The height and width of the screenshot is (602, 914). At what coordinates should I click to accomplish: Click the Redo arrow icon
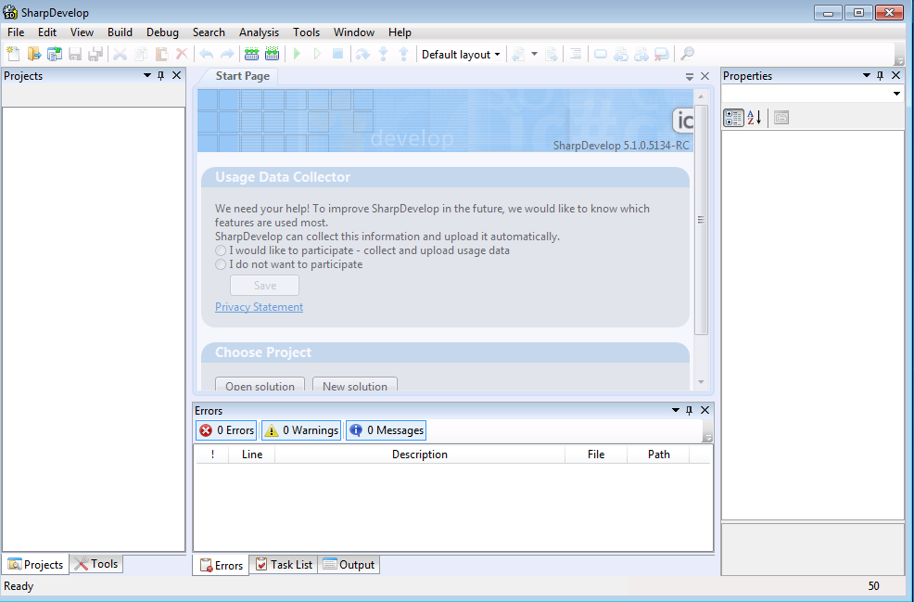pos(227,54)
